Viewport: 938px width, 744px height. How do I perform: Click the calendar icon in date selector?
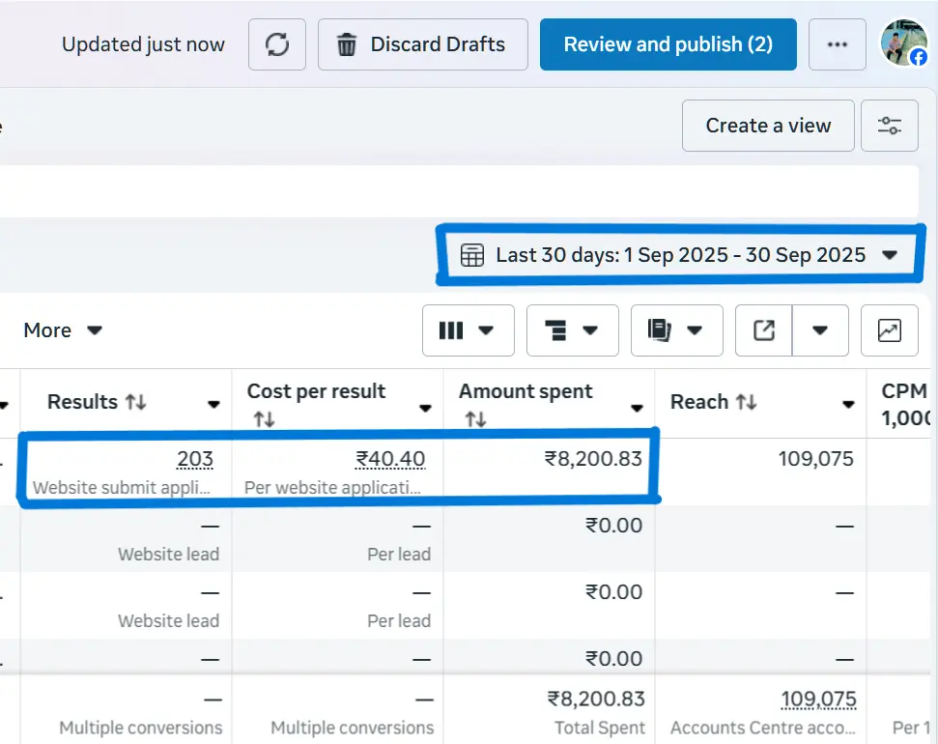click(472, 254)
